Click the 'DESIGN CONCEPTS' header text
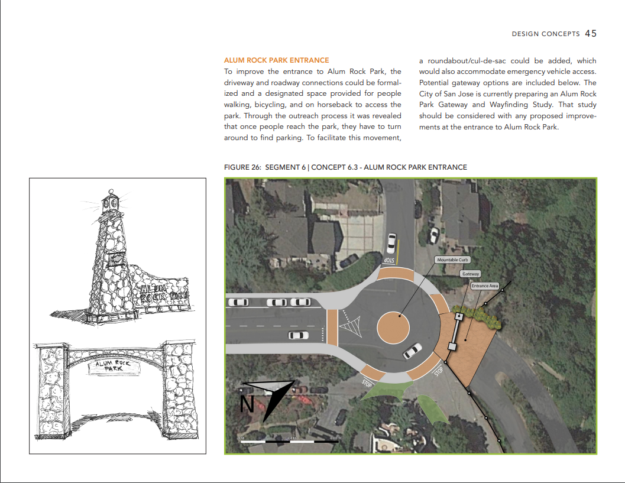Viewport: 625px width, 483px height. point(546,34)
